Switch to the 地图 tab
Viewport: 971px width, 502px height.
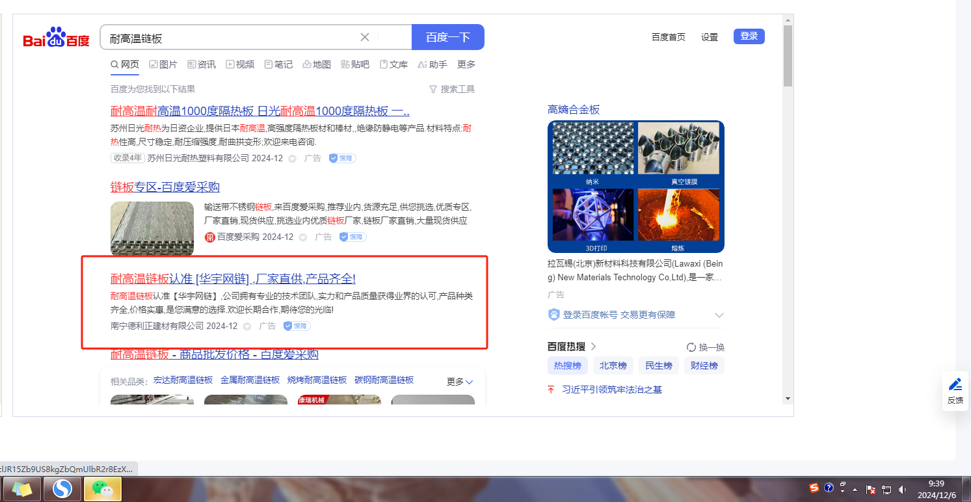point(317,64)
